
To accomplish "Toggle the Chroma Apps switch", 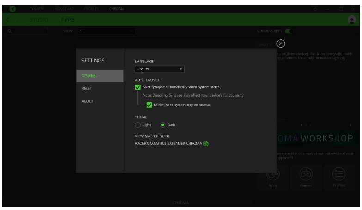I will click(289, 31).
